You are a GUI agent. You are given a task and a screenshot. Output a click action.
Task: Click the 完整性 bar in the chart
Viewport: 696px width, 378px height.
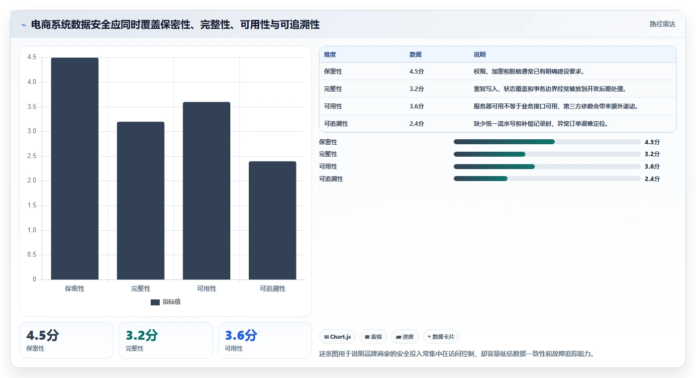pyautogui.click(x=141, y=201)
